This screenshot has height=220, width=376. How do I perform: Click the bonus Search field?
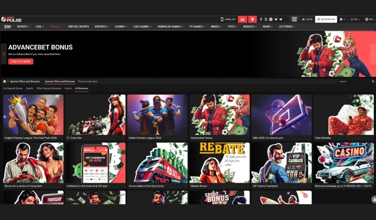coord(354,82)
